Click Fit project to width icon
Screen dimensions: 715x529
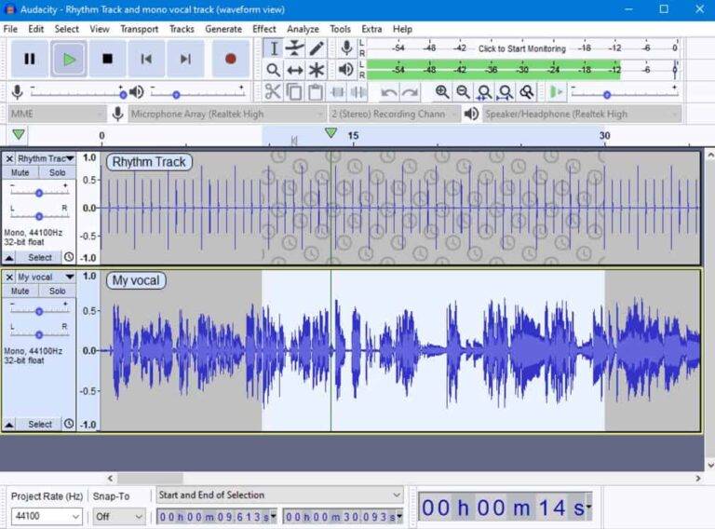coord(506,92)
